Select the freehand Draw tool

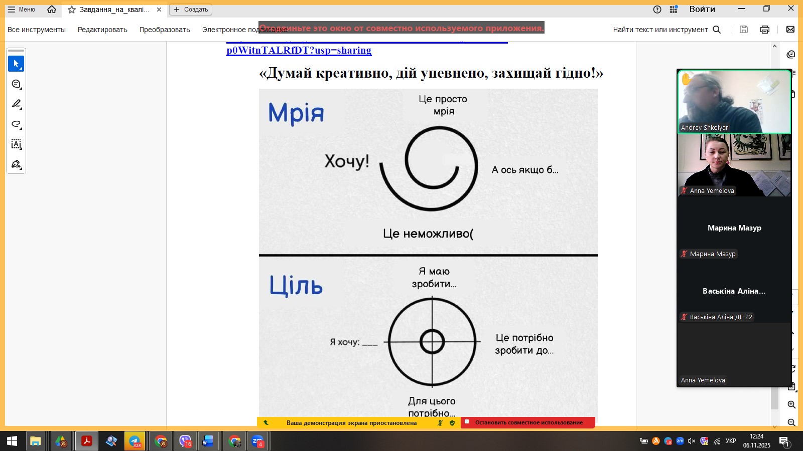(16, 124)
